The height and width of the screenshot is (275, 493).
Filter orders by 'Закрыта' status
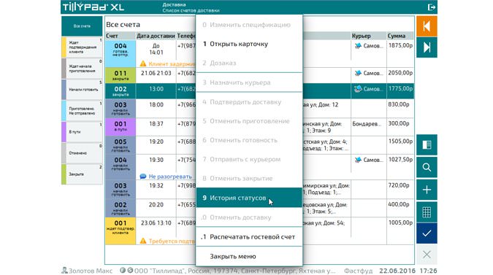[82, 174]
